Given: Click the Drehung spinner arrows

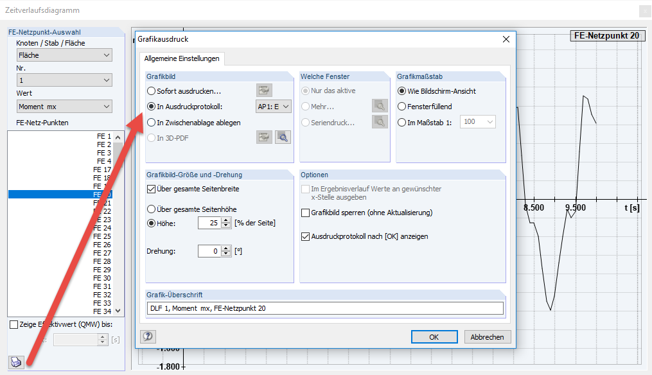Looking at the screenshot, I should [x=225, y=250].
